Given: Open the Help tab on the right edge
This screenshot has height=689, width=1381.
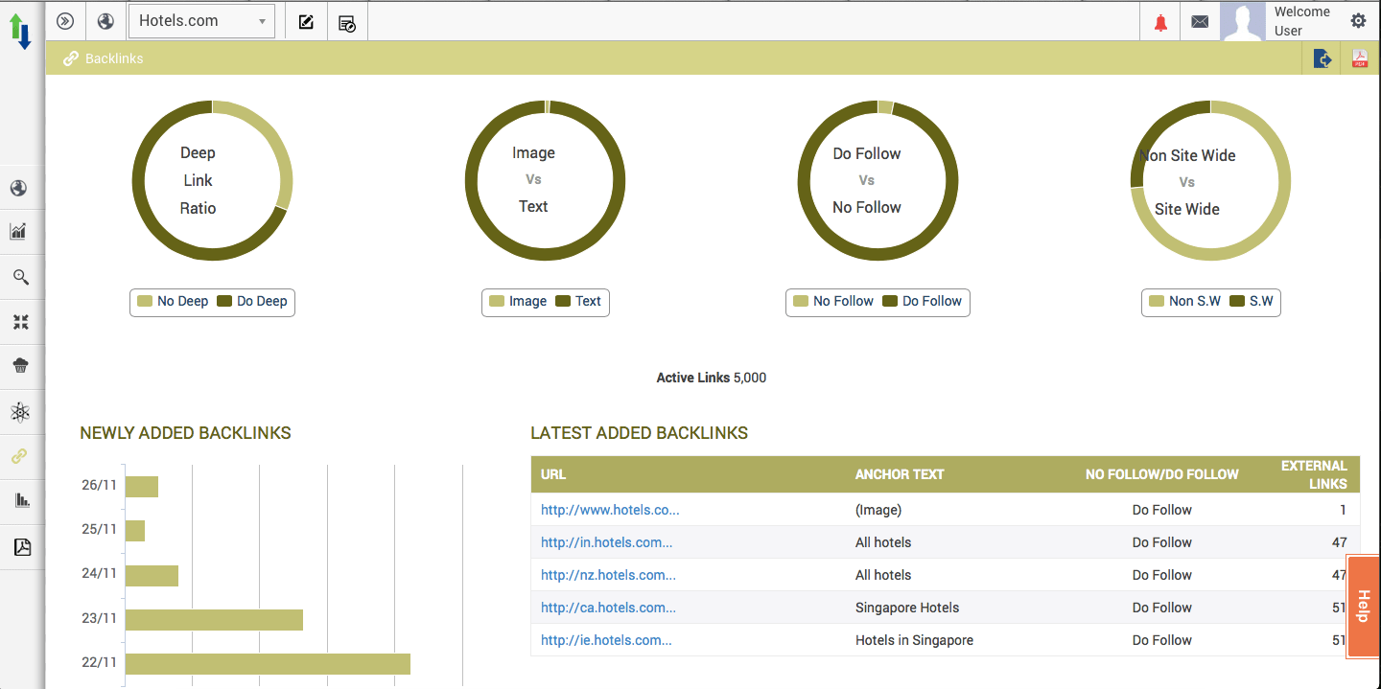Looking at the screenshot, I should pyautogui.click(x=1364, y=607).
